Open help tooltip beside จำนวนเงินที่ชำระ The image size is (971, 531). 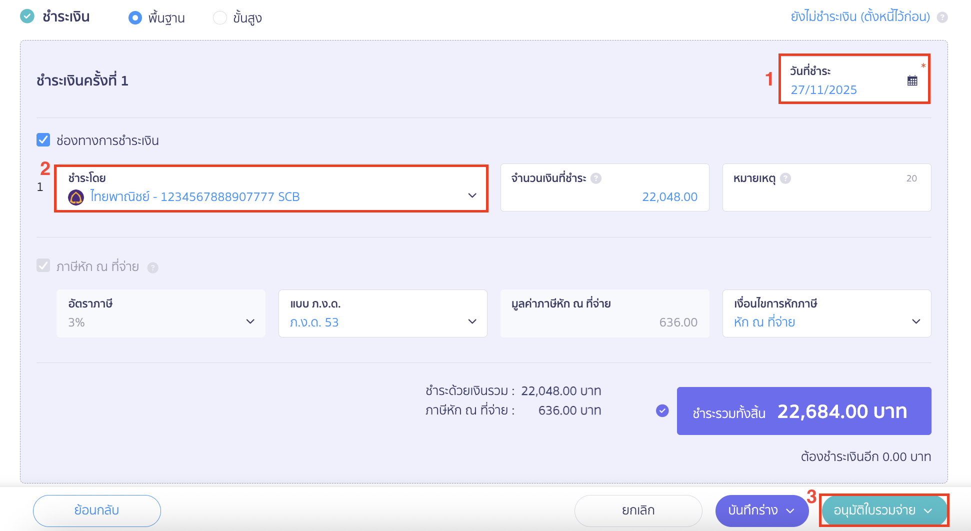(596, 178)
